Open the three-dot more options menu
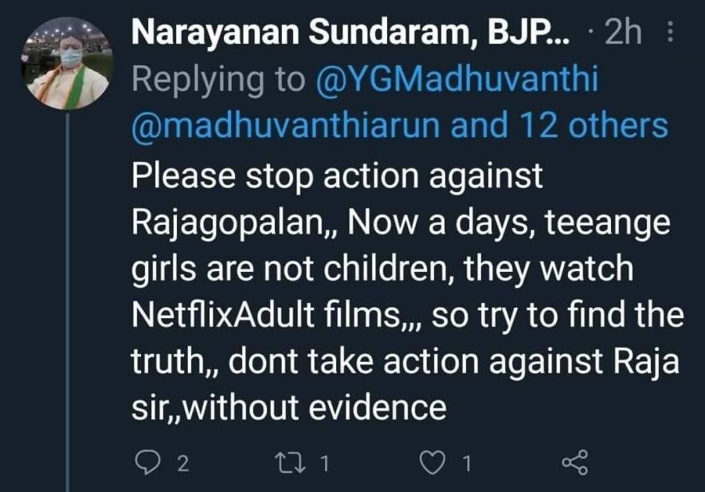The height and width of the screenshot is (492, 705). 669,33
